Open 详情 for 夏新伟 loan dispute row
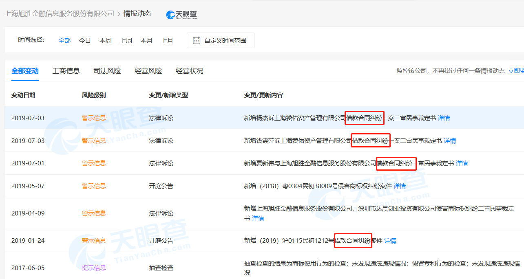524x279 pixels. [x=462, y=163]
